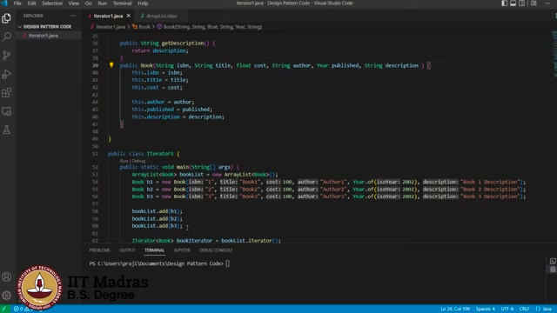Viewport: 557px width, 313px height.
Task: Open the Search view icon
Action: [x=6, y=37]
